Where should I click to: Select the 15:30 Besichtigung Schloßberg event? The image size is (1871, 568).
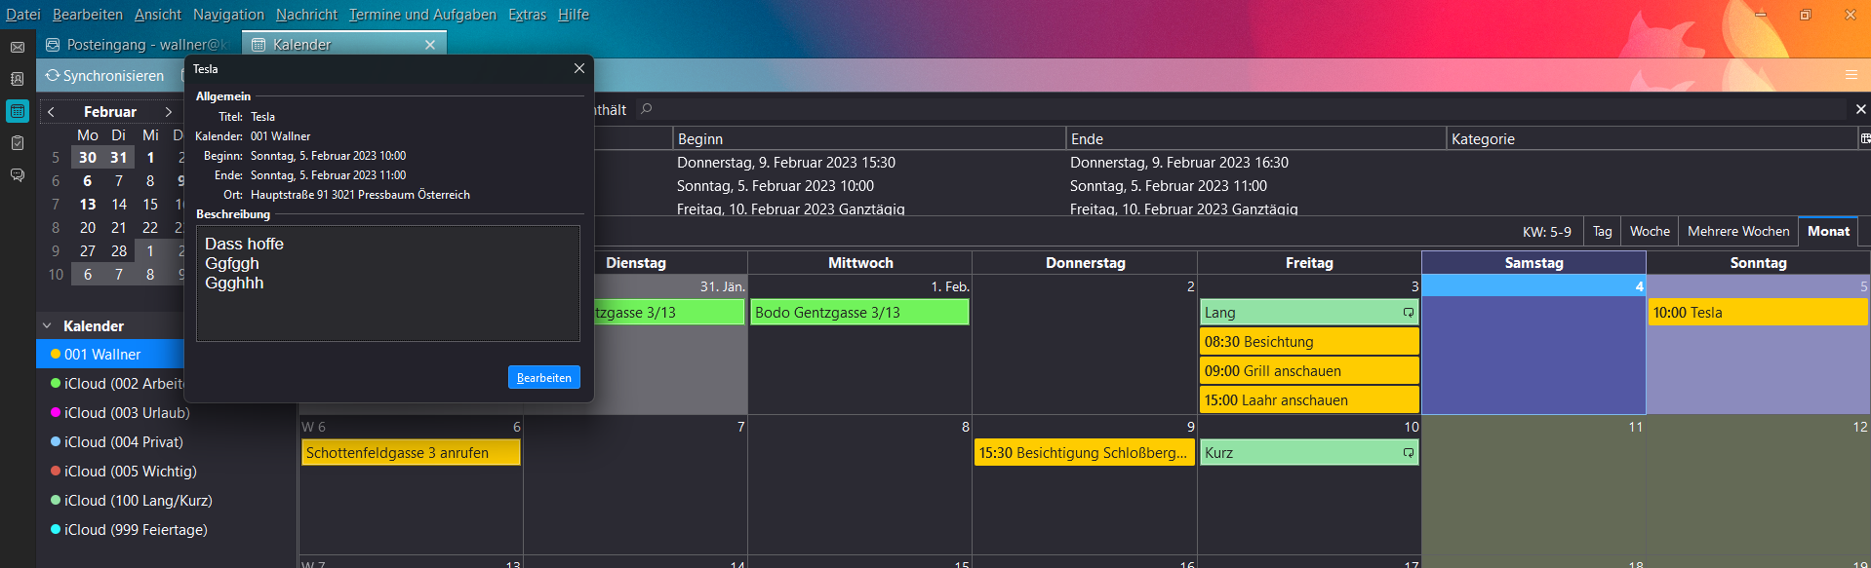[1085, 453]
